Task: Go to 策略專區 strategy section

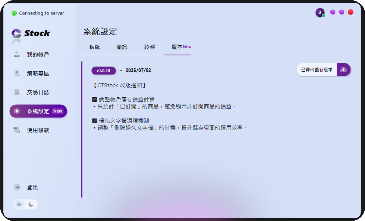Action: click(x=38, y=74)
